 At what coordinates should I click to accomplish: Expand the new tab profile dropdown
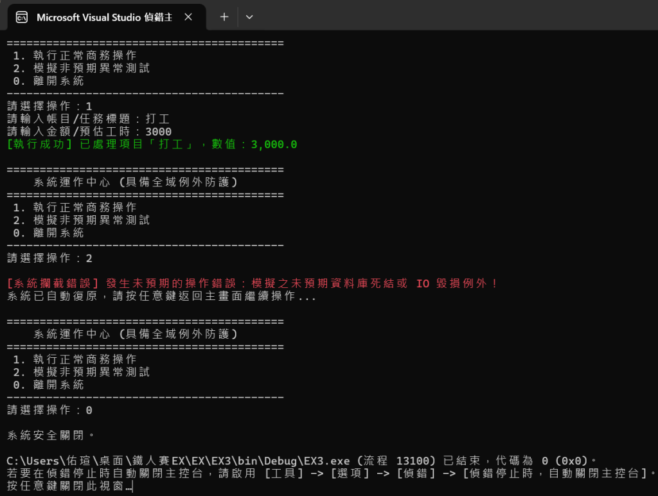click(249, 17)
